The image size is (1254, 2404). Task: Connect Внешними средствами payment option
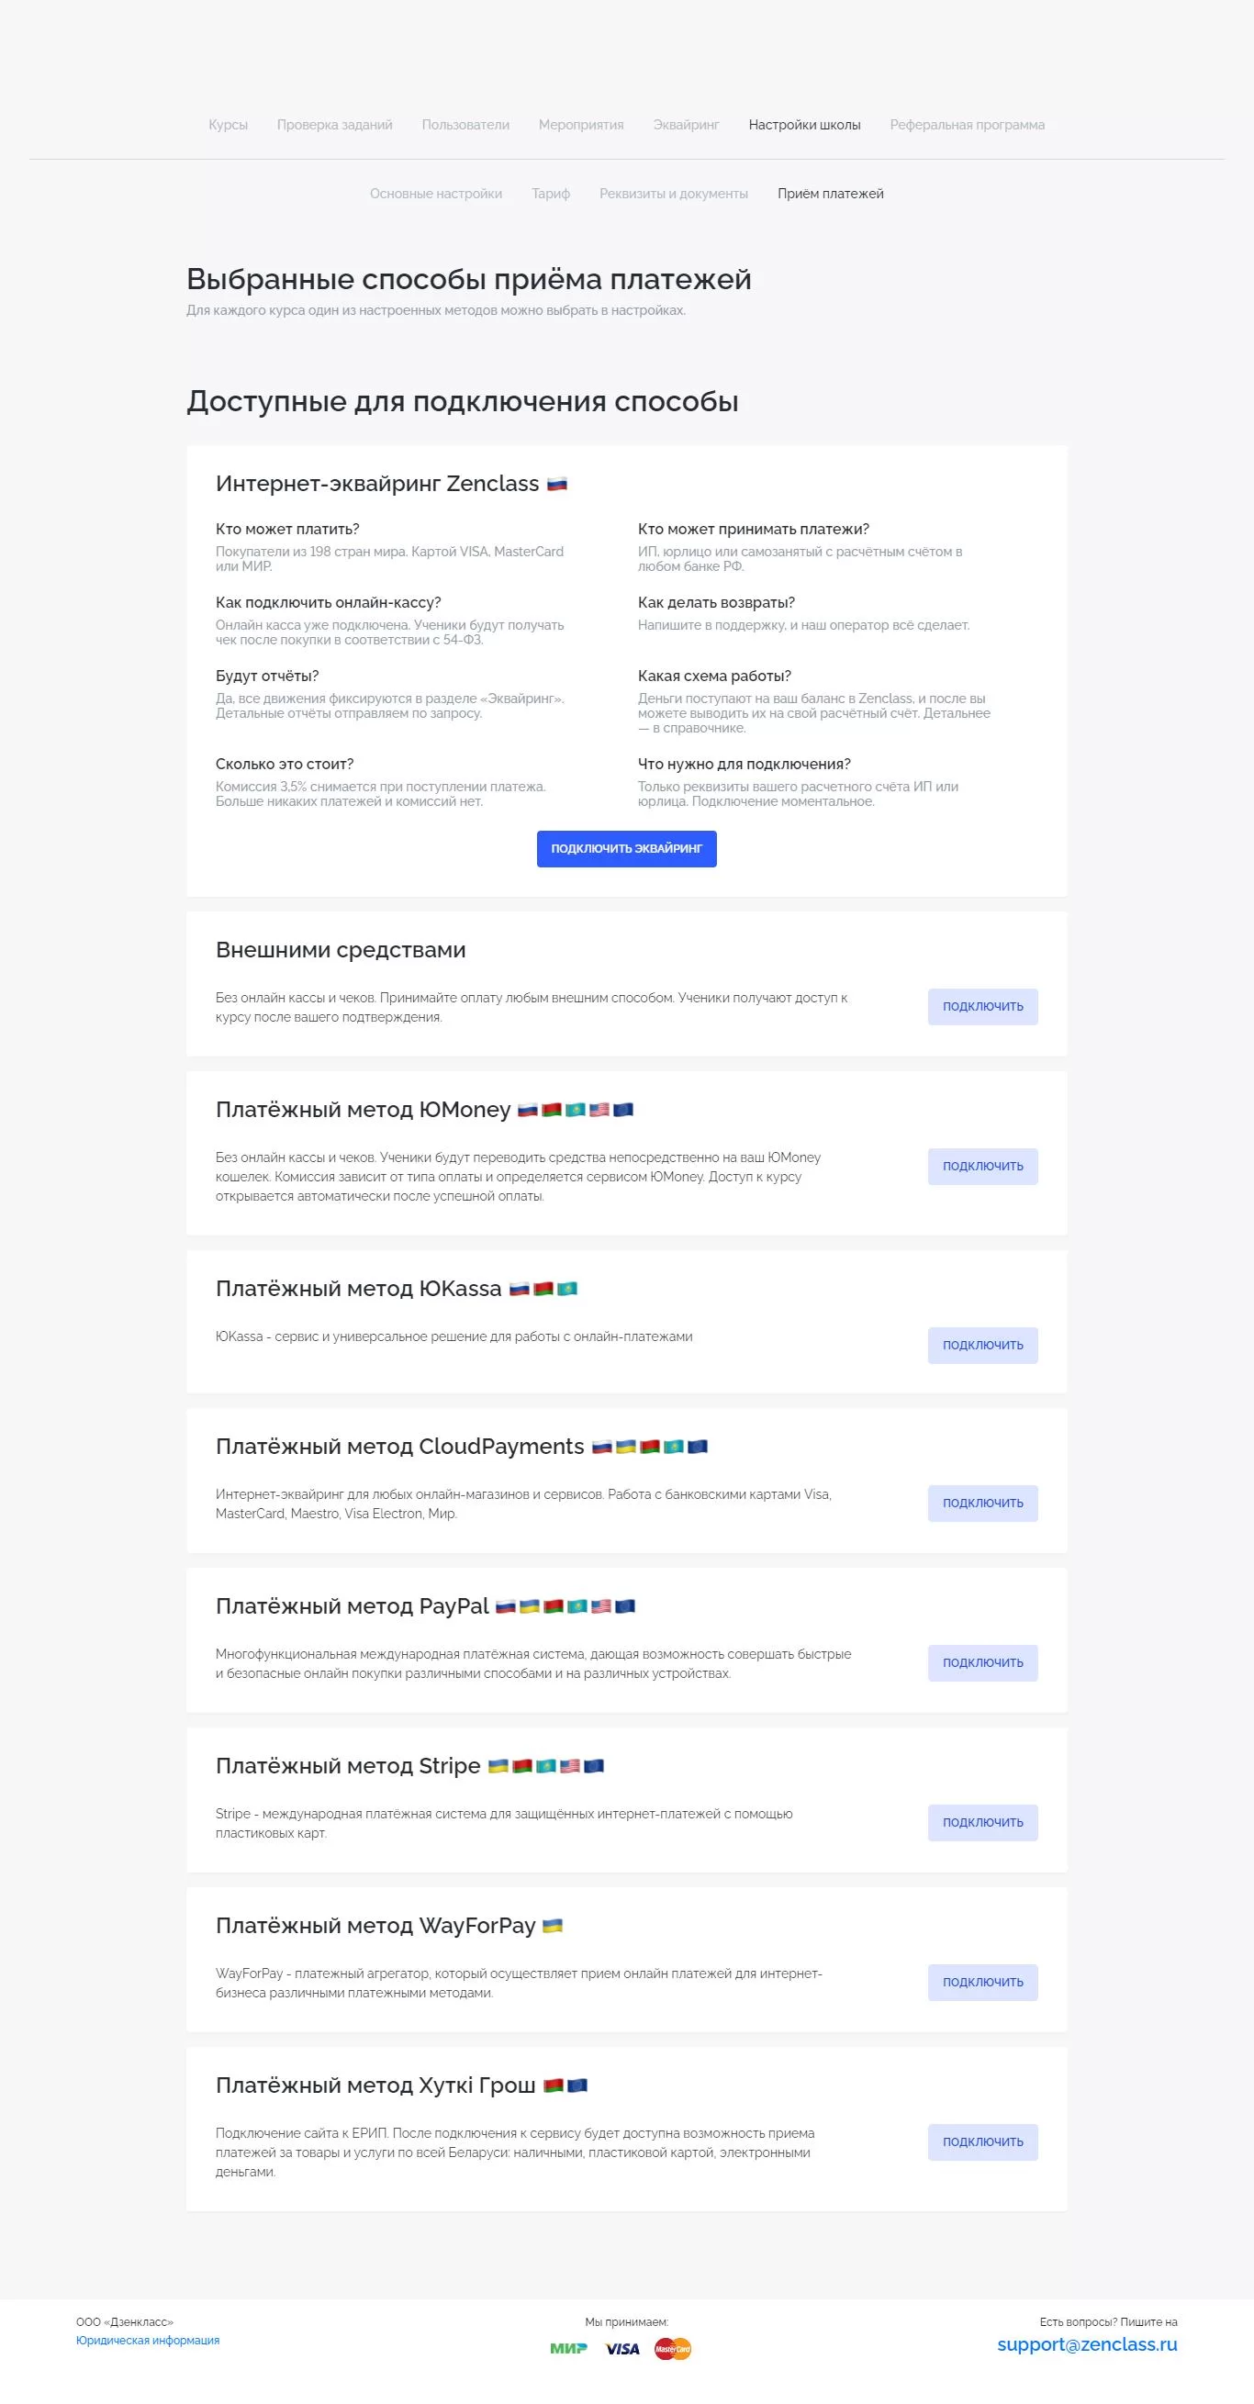(982, 1007)
